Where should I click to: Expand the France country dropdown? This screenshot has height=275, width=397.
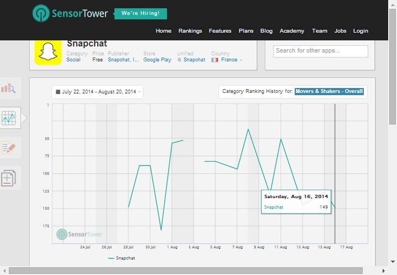pyautogui.click(x=232, y=60)
